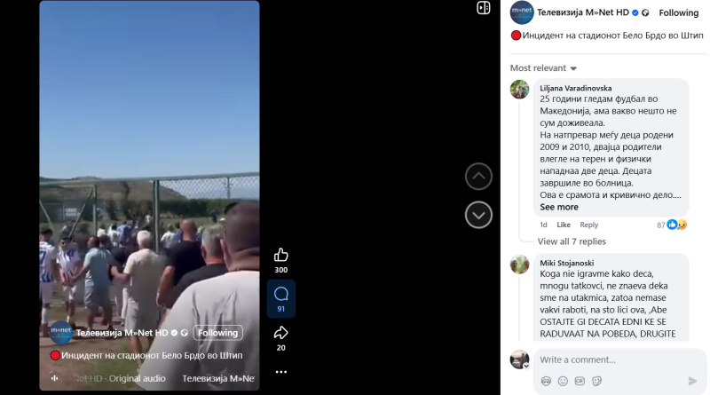The height and width of the screenshot is (395, 710).
Task: Insert emoji in comment box
Action: click(x=563, y=382)
